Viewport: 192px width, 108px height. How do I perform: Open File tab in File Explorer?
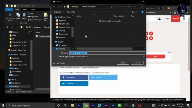click(9, 10)
